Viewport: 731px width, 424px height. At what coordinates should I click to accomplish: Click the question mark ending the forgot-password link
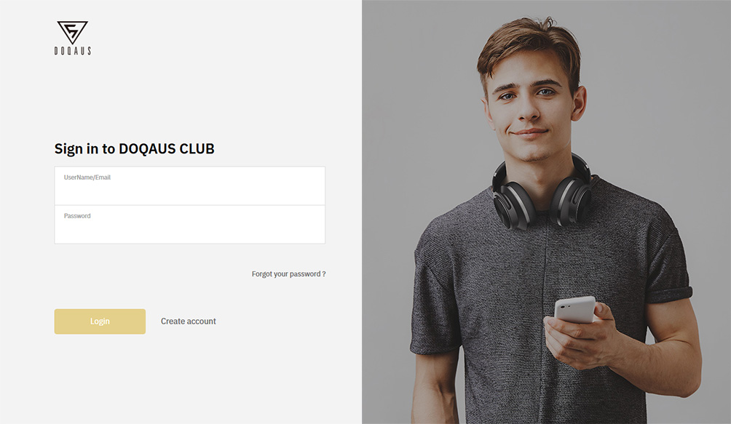(324, 274)
